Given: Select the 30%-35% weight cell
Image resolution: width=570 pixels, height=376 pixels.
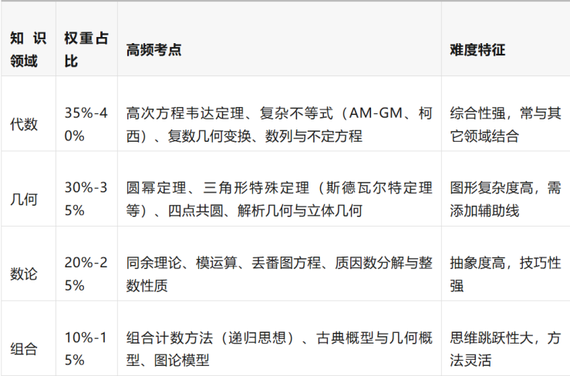Looking at the screenshot, I should [86, 199].
